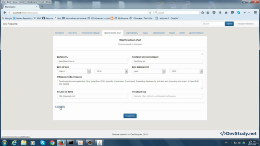Click the volume icon in the system tray
Screen dimensions: 260x146
tap(239, 143)
